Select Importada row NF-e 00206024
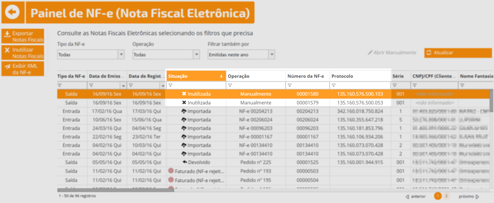 coord(273,120)
